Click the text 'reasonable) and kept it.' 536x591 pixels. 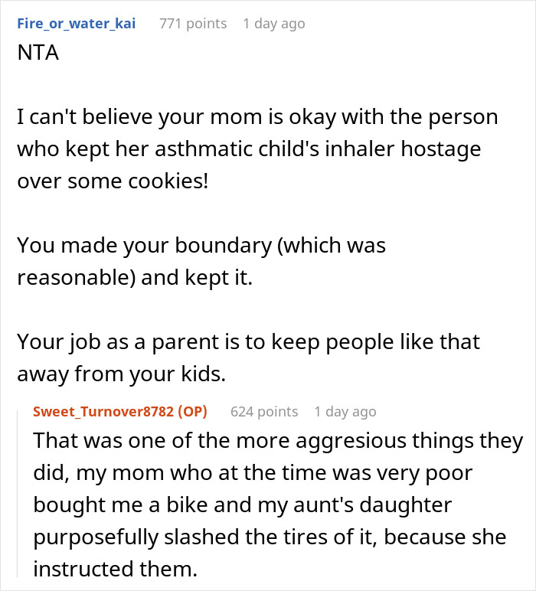pyautogui.click(x=135, y=276)
